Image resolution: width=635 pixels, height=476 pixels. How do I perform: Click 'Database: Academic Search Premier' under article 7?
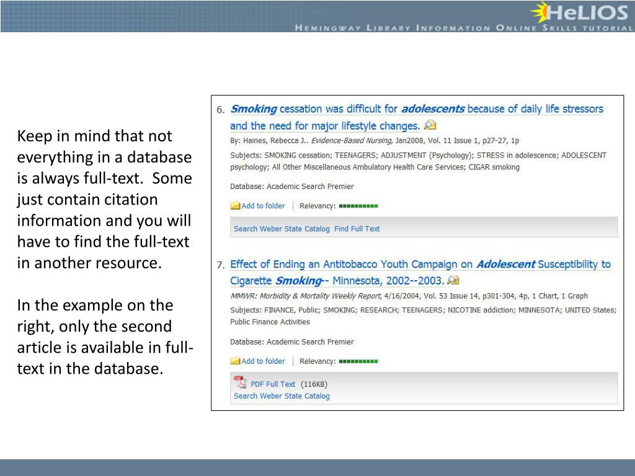coord(291,342)
